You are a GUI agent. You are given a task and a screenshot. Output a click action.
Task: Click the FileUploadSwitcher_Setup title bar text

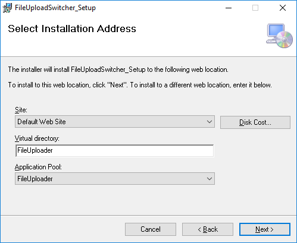pyautogui.click(x=55, y=8)
